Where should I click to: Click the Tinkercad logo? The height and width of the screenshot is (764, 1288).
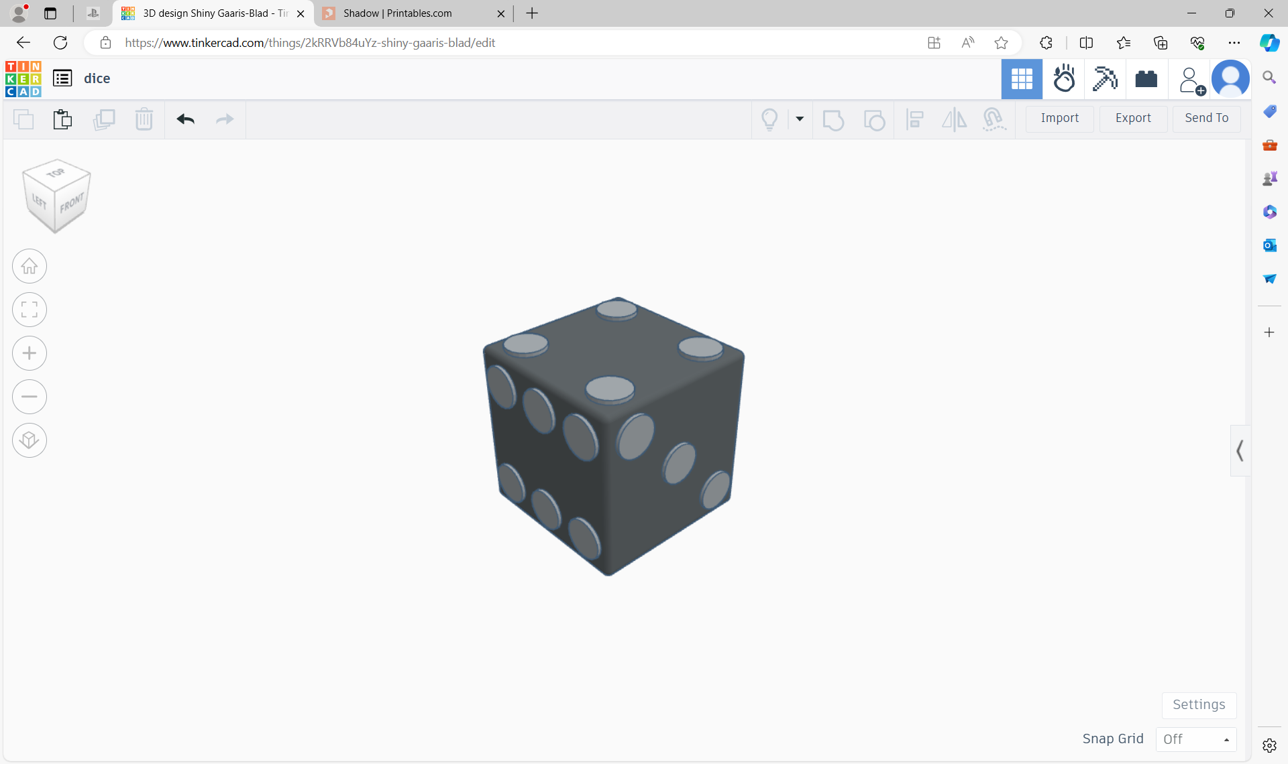(23, 78)
